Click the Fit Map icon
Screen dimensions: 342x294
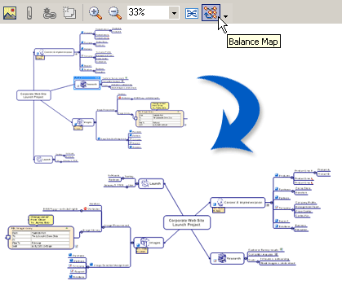(x=192, y=13)
